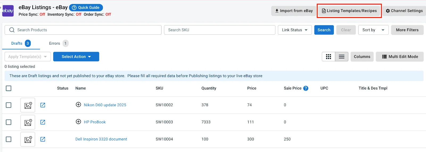Click the Price Sync Off status
Viewport: 426px width, 152px height.
42,14
